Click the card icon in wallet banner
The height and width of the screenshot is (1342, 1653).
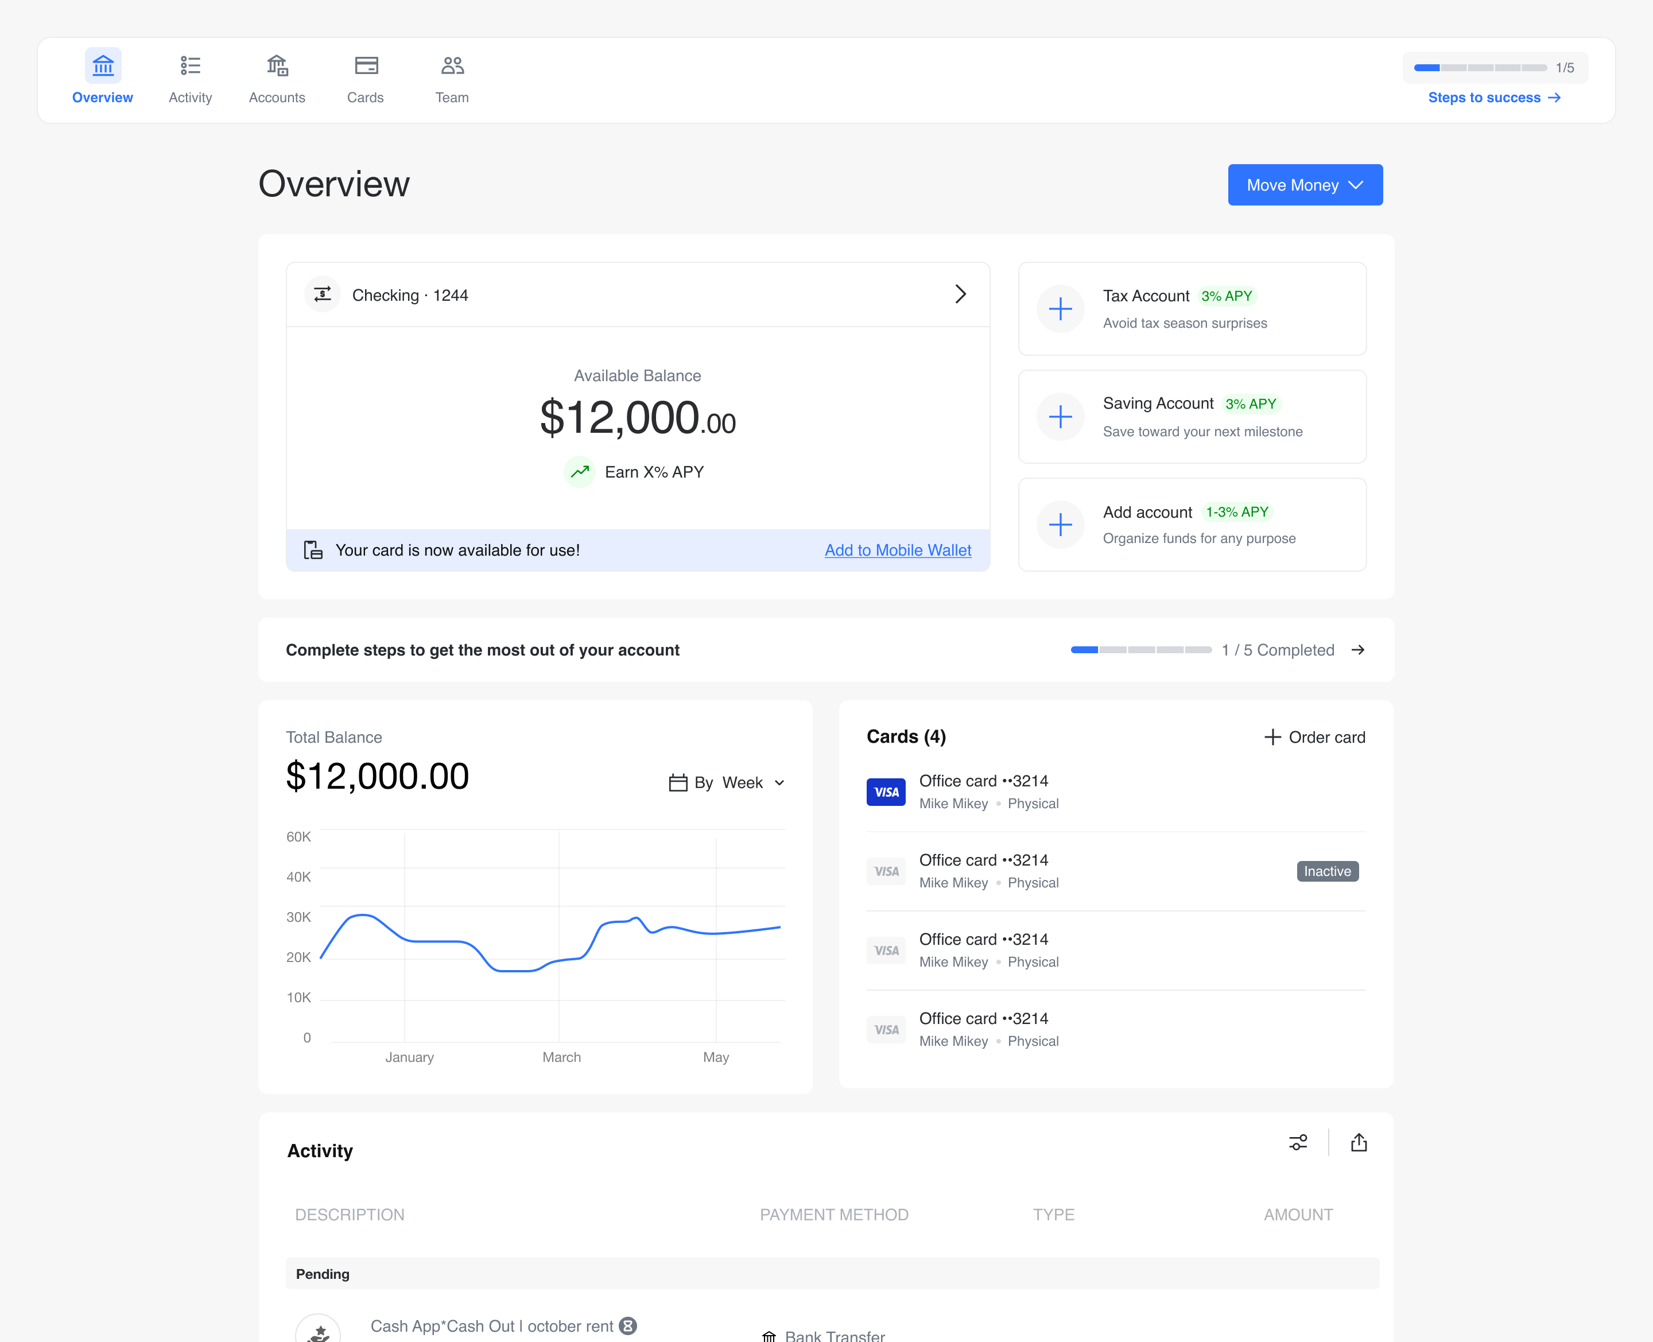tap(313, 550)
